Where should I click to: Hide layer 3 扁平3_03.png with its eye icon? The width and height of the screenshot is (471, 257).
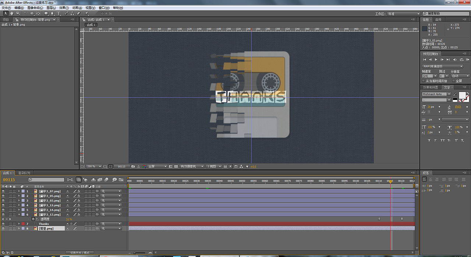(3, 200)
